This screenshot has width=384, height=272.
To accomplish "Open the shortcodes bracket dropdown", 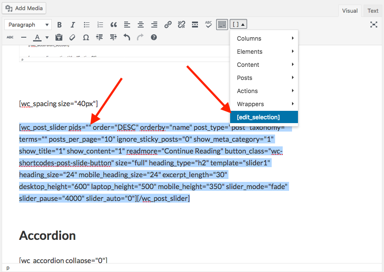I will [x=239, y=25].
